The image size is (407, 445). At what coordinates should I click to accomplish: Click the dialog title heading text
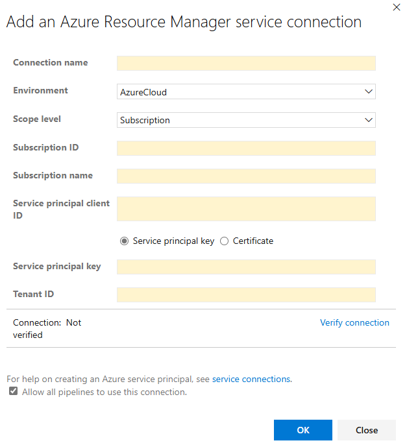point(184,22)
